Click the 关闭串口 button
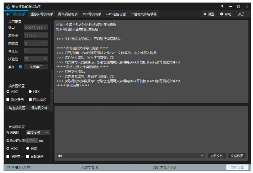 pyautogui.click(x=36, y=67)
